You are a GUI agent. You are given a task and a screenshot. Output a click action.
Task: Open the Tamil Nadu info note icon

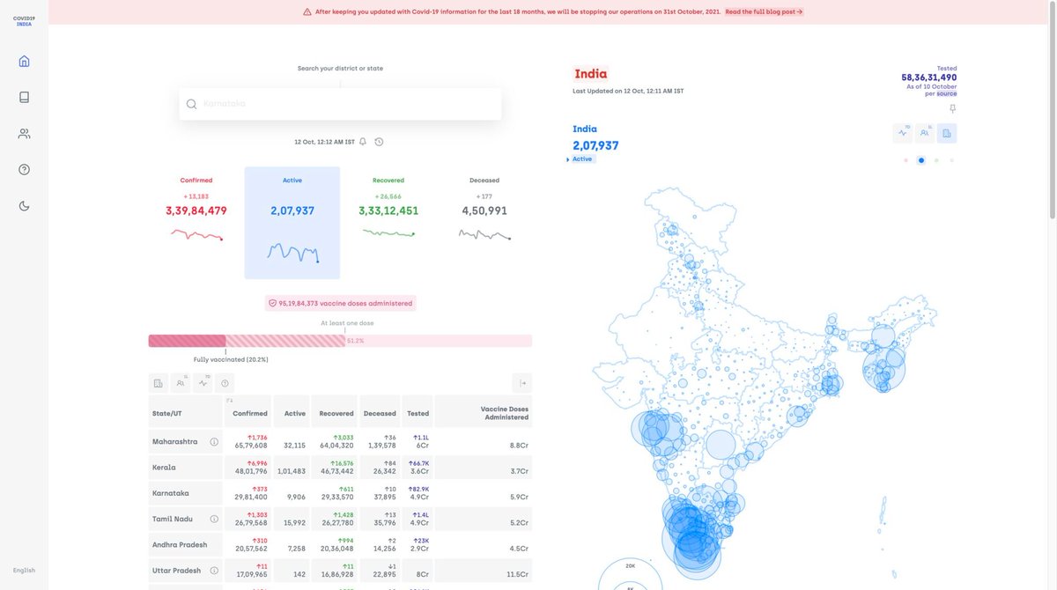point(214,520)
